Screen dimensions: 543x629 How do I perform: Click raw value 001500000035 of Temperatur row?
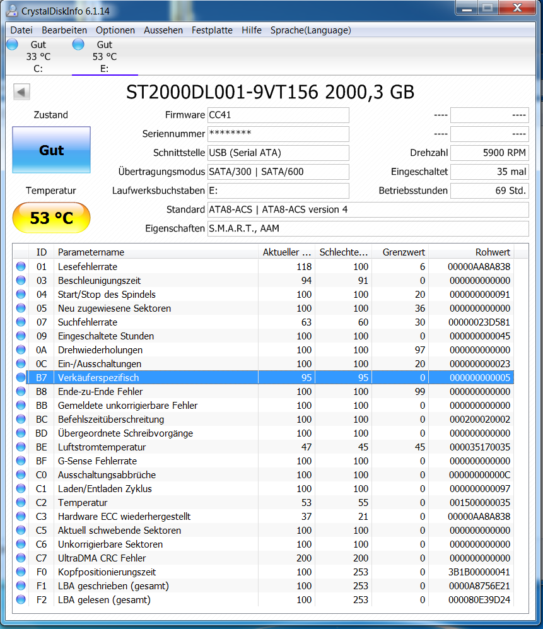pyautogui.click(x=480, y=503)
